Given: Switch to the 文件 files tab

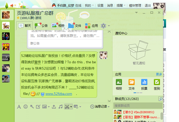Looking at the screenshot, I should point(75,26).
